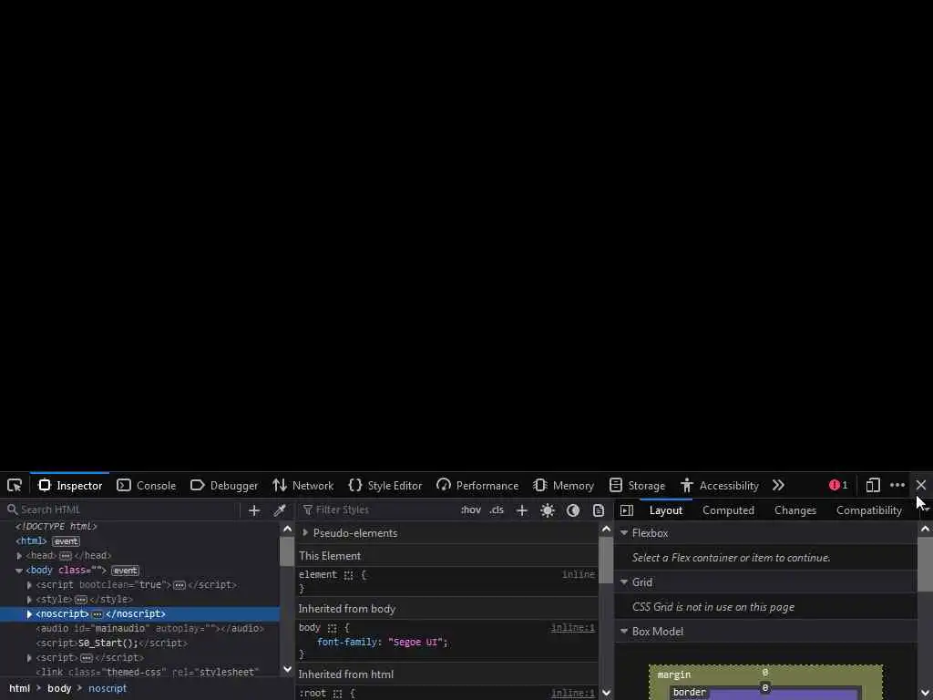Click the body event badge

(x=125, y=571)
